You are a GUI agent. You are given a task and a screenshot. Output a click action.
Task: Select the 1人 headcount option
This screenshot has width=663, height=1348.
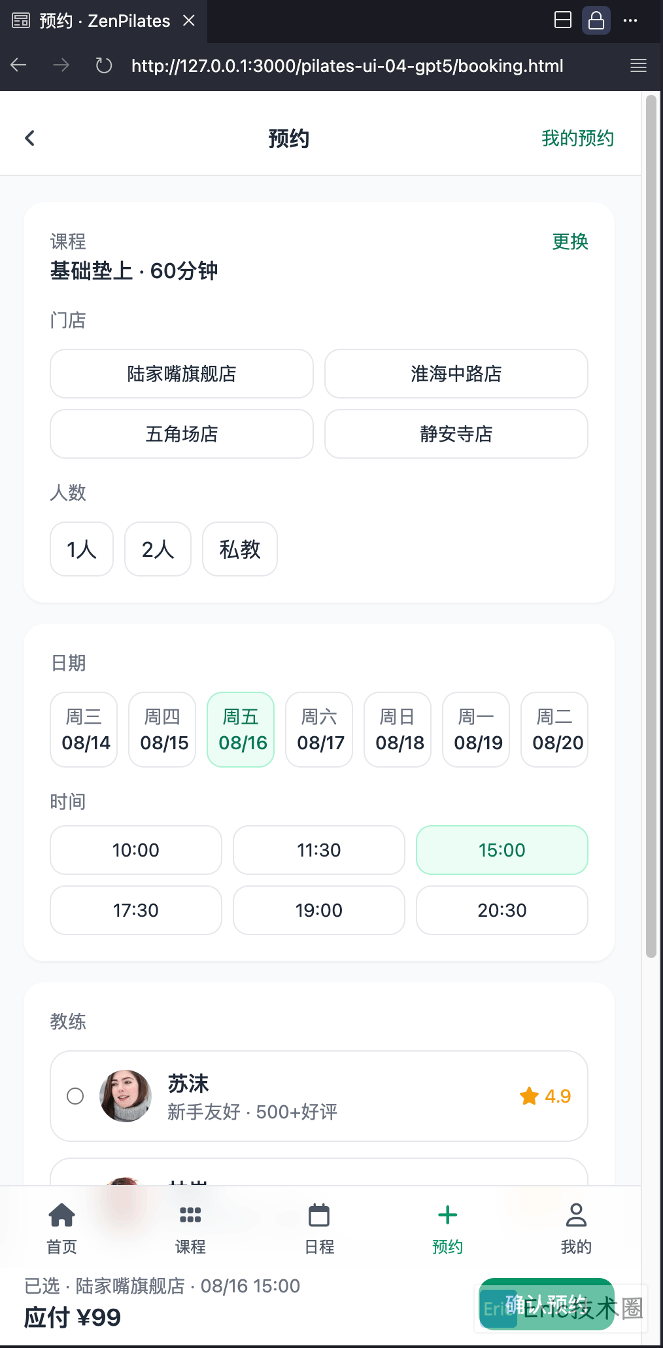coord(82,549)
